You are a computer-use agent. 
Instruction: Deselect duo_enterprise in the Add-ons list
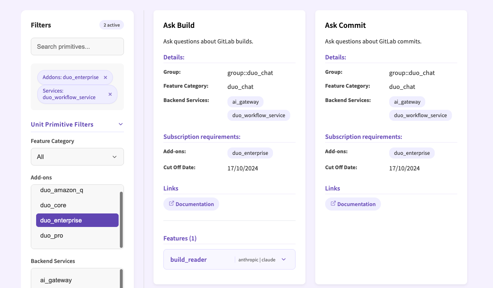coord(77,220)
